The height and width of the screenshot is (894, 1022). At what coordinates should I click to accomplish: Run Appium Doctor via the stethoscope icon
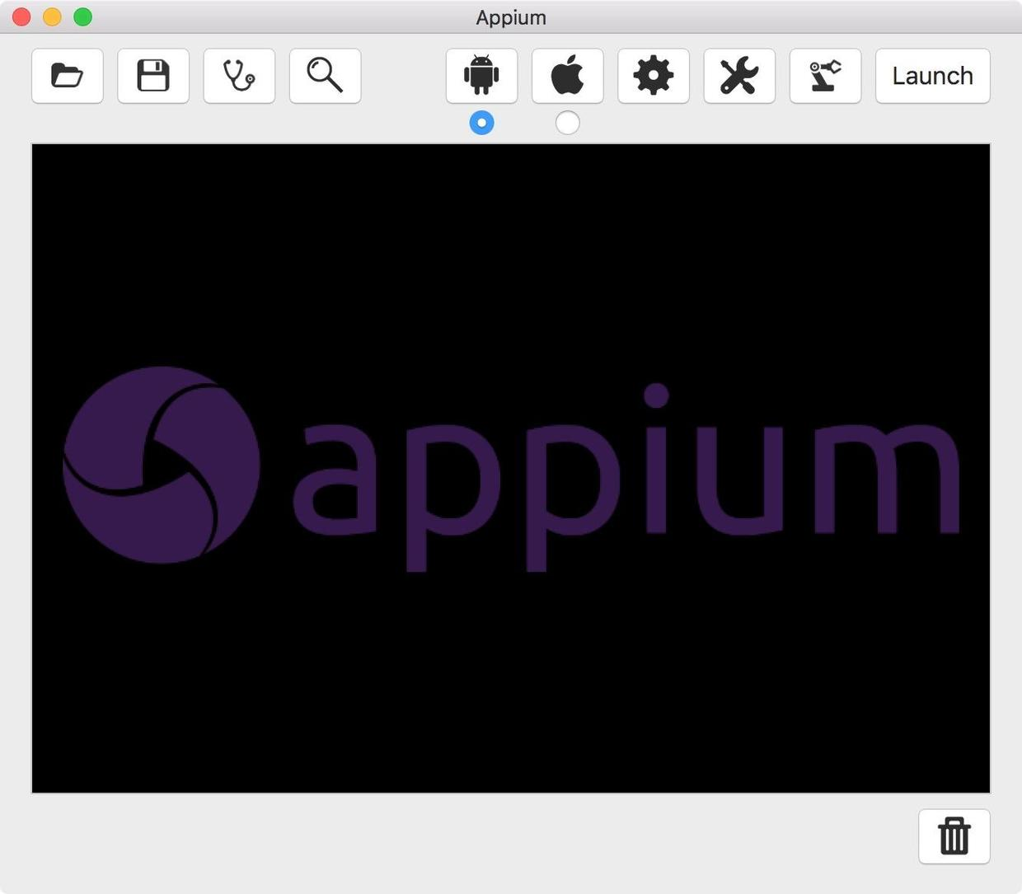tap(239, 75)
